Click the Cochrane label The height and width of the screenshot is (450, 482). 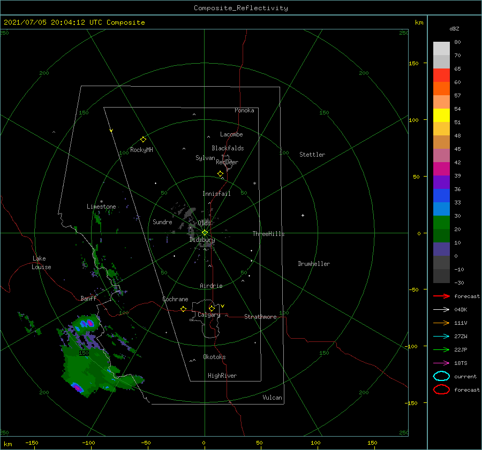(175, 299)
